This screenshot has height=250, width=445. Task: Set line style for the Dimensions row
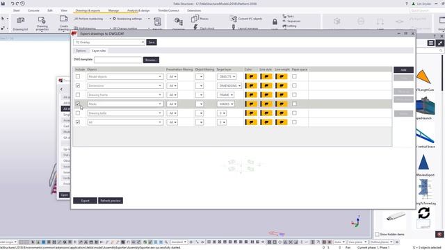(266, 85)
